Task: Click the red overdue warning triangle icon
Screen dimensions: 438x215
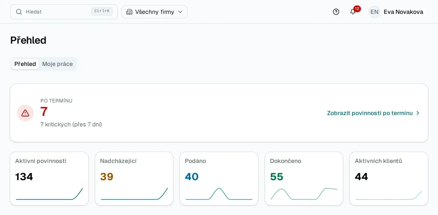Action: (25, 113)
